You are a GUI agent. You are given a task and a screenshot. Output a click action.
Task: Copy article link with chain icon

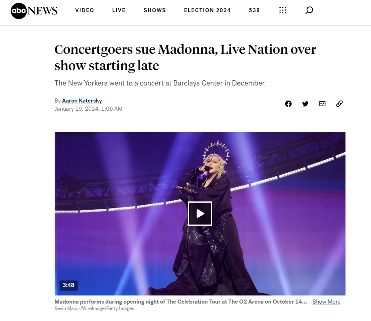[x=339, y=104]
